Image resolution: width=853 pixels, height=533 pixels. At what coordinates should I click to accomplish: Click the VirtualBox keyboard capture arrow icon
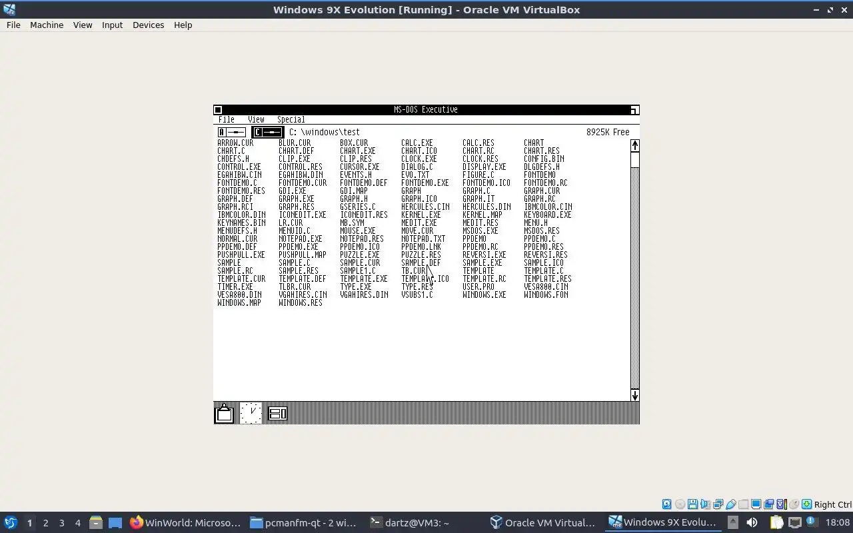click(x=807, y=504)
